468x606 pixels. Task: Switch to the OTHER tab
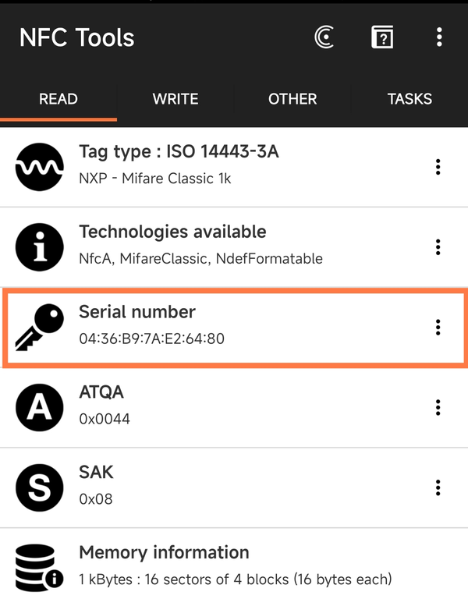coord(292,99)
